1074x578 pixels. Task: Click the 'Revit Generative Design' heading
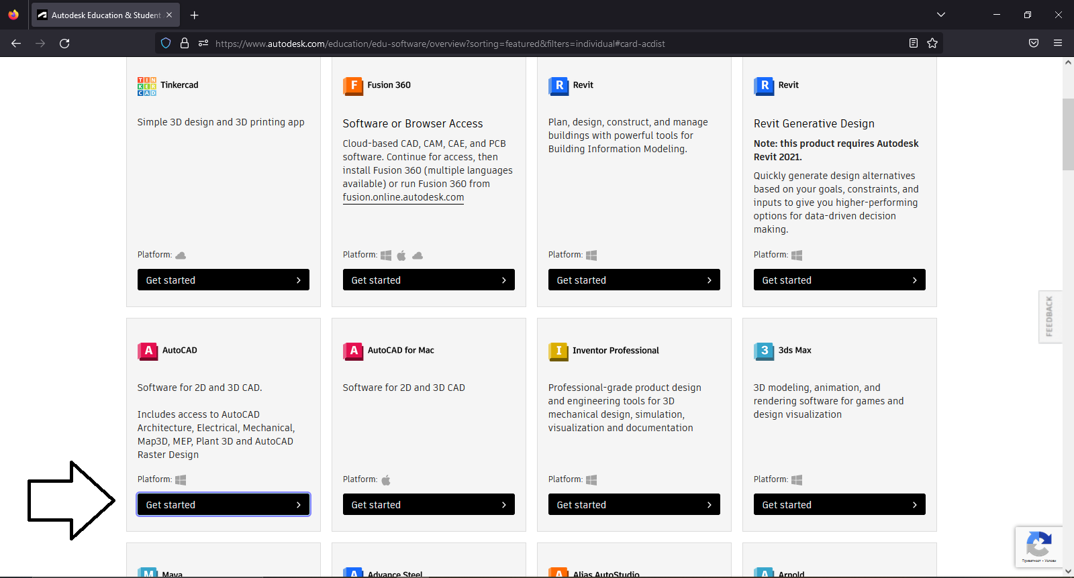pos(814,123)
